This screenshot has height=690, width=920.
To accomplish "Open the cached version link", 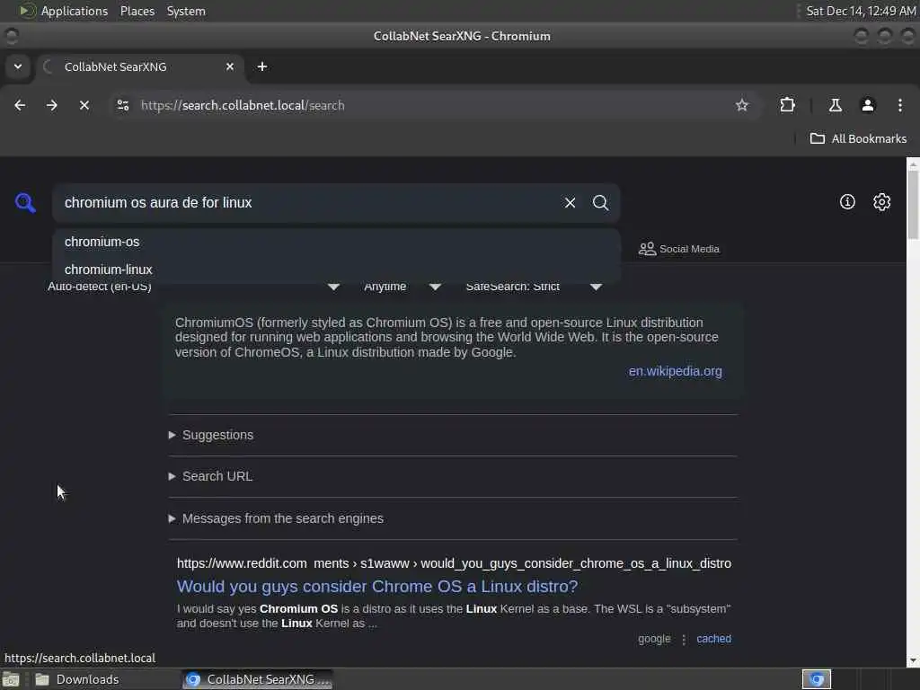I will tap(713, 639).
